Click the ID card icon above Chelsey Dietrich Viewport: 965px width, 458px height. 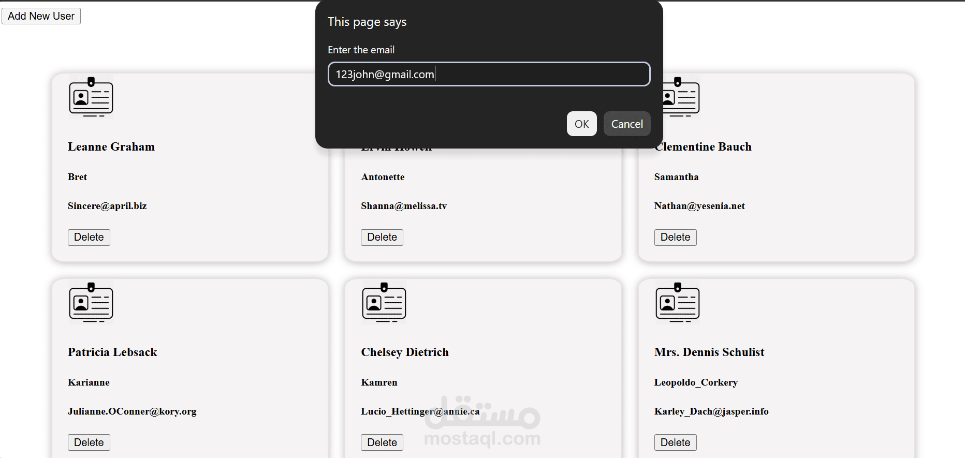[x=384, y=303]
